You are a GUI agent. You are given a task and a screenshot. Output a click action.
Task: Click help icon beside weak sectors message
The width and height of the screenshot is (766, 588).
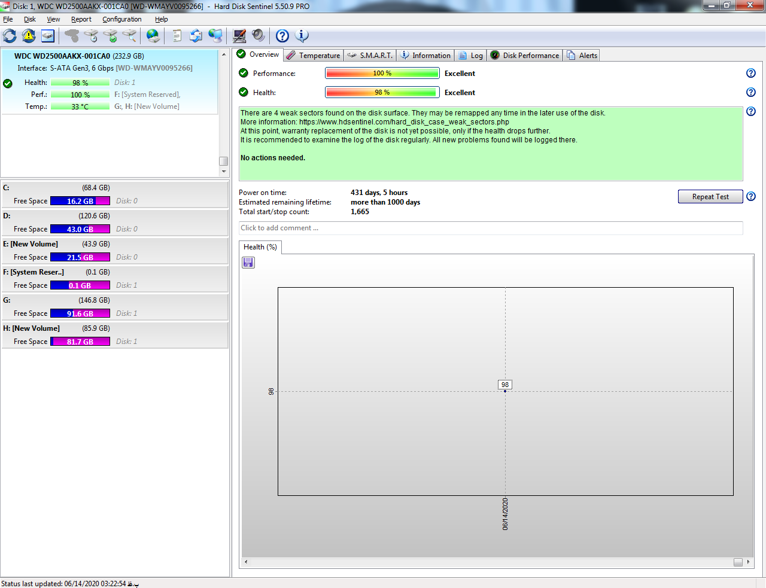751,111
